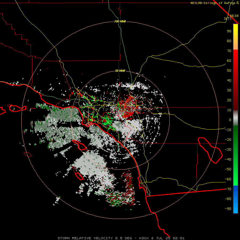Click the "KSOX 8 JUL 25 02:01" timestamp

point(162,238)
